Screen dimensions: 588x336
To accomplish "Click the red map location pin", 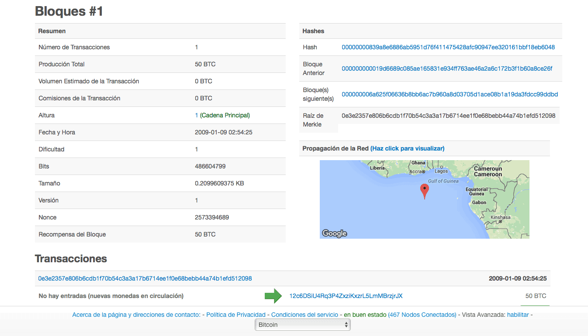I will [x=424, y=192].
